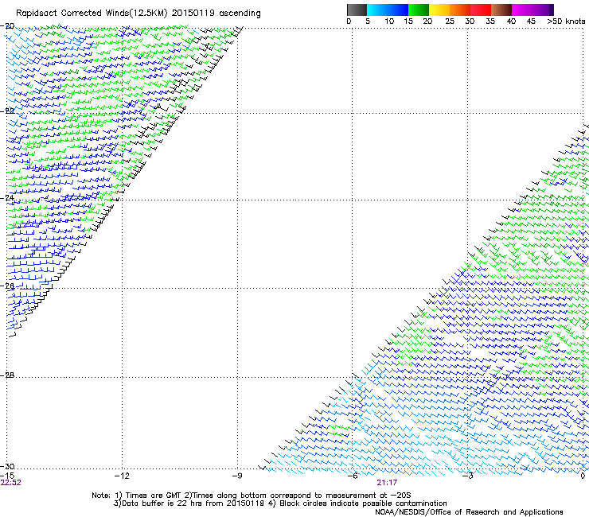Click the '>50 knots' legend label

566,21
